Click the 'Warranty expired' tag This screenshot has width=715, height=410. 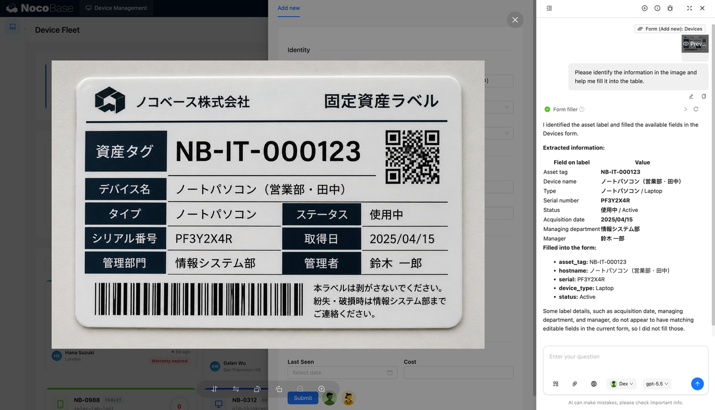[169, 361]
